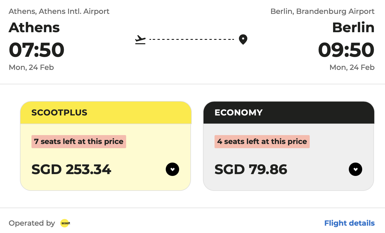Choose the SGD 79.86 fare price
The image size is (385, 233).
[251, 169]
